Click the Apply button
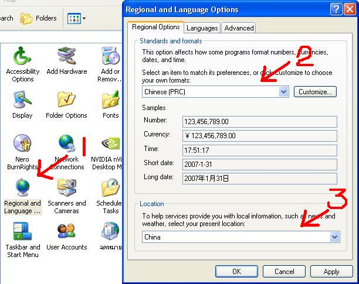 point(331,272)
